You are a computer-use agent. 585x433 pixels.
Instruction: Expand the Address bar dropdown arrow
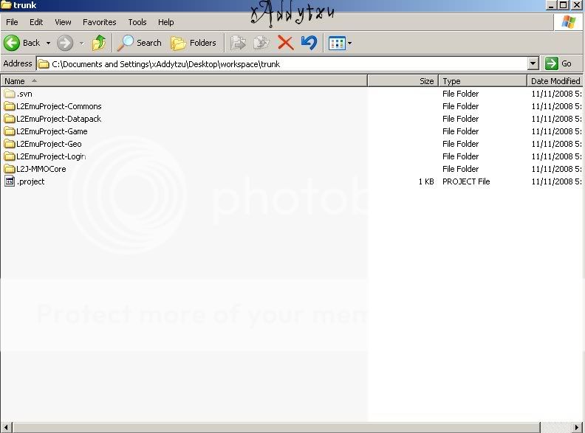533,64
